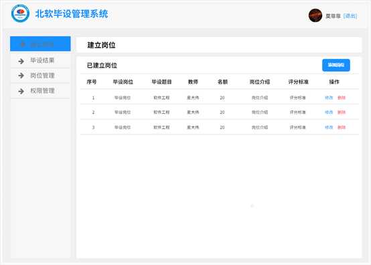Screen dimensions: 371x265
Task: Select the highlighted blue sidebar menu item
Action: (40, 43)
